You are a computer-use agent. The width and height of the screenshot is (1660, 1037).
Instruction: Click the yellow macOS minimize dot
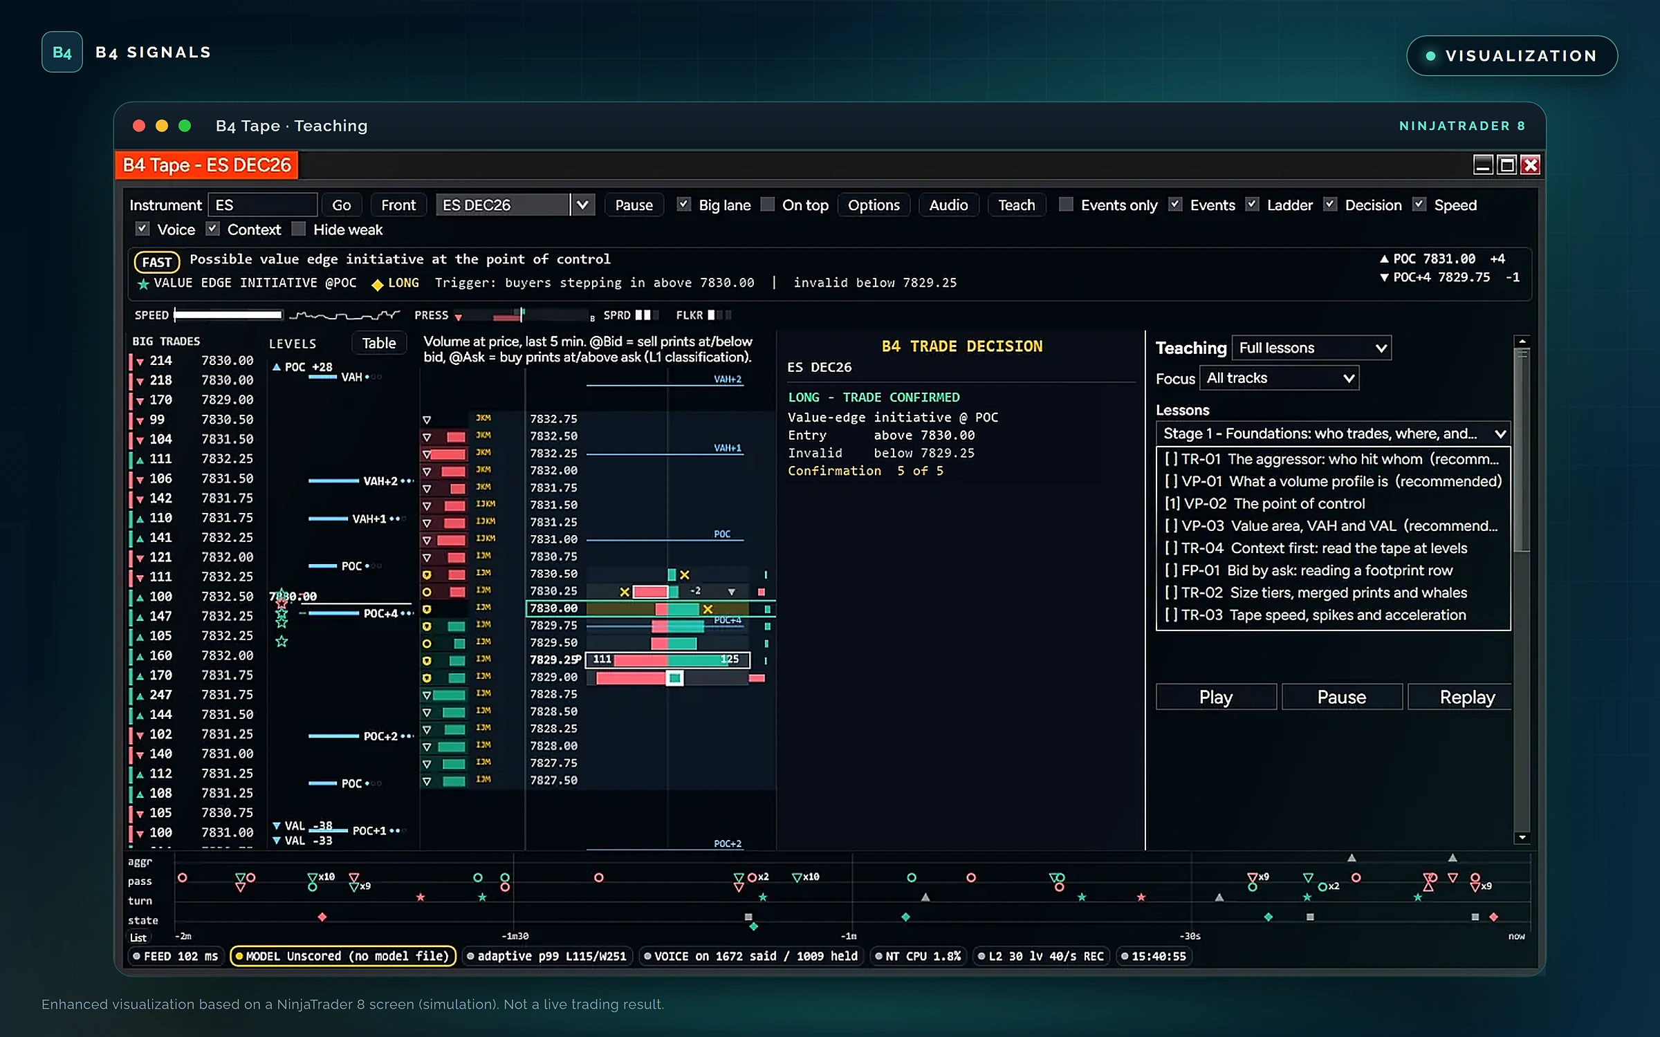(162, 126)
